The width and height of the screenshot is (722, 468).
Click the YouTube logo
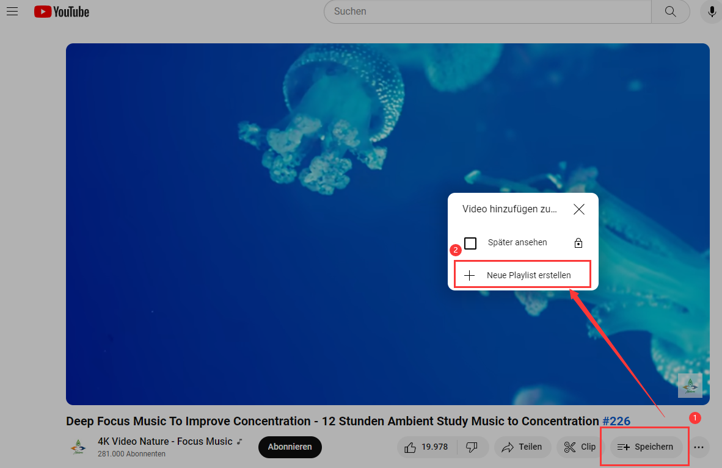click(62, 12)
